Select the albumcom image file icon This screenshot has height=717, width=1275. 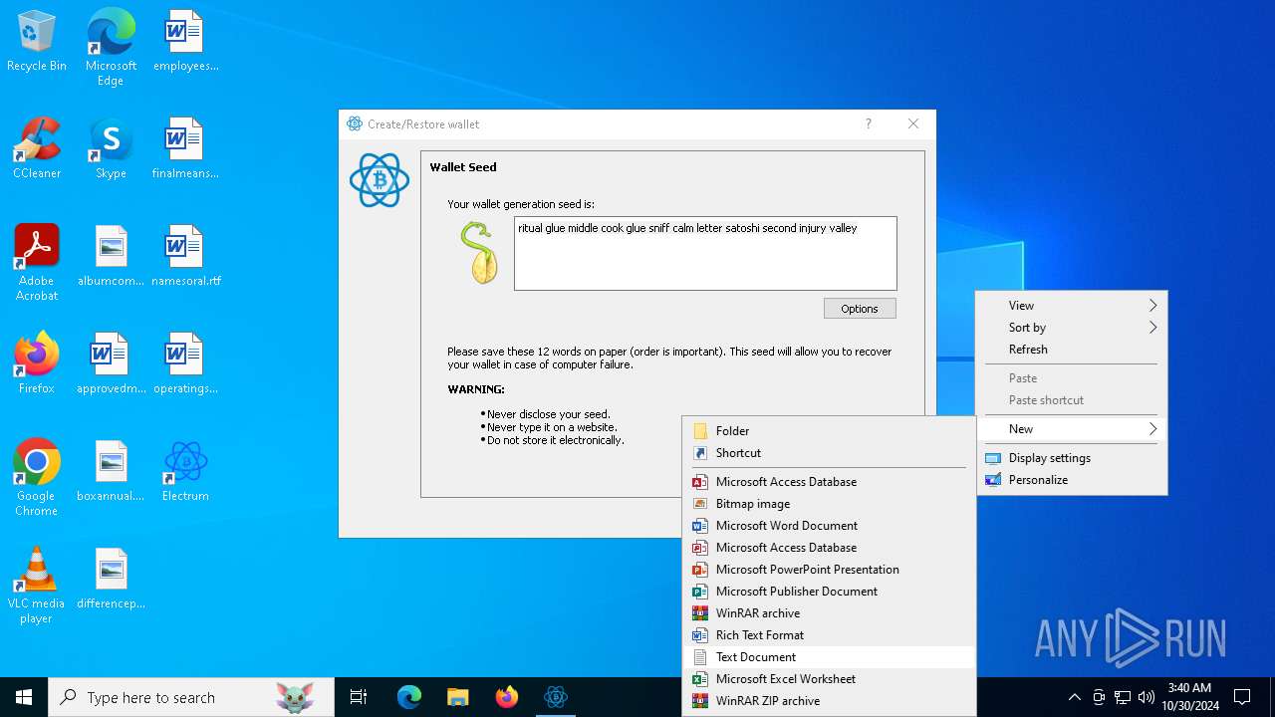[x=111, y=256]
